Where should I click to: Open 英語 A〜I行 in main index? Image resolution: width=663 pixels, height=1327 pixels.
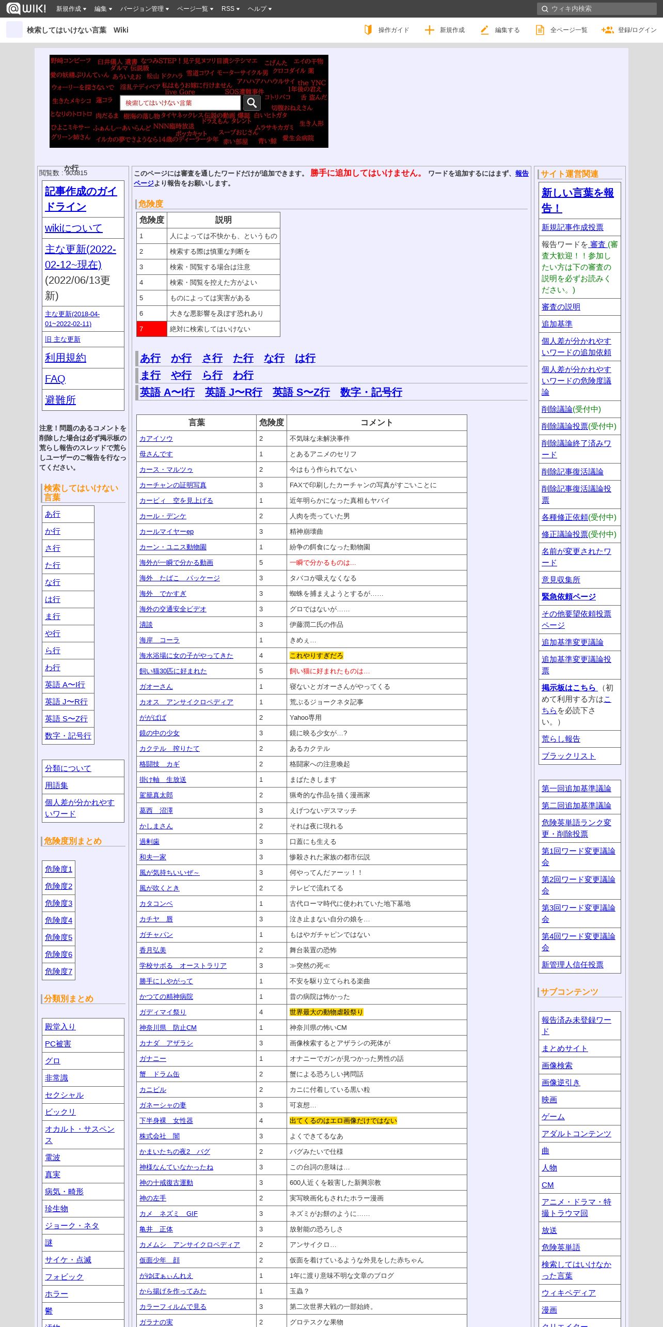point(167,392)
